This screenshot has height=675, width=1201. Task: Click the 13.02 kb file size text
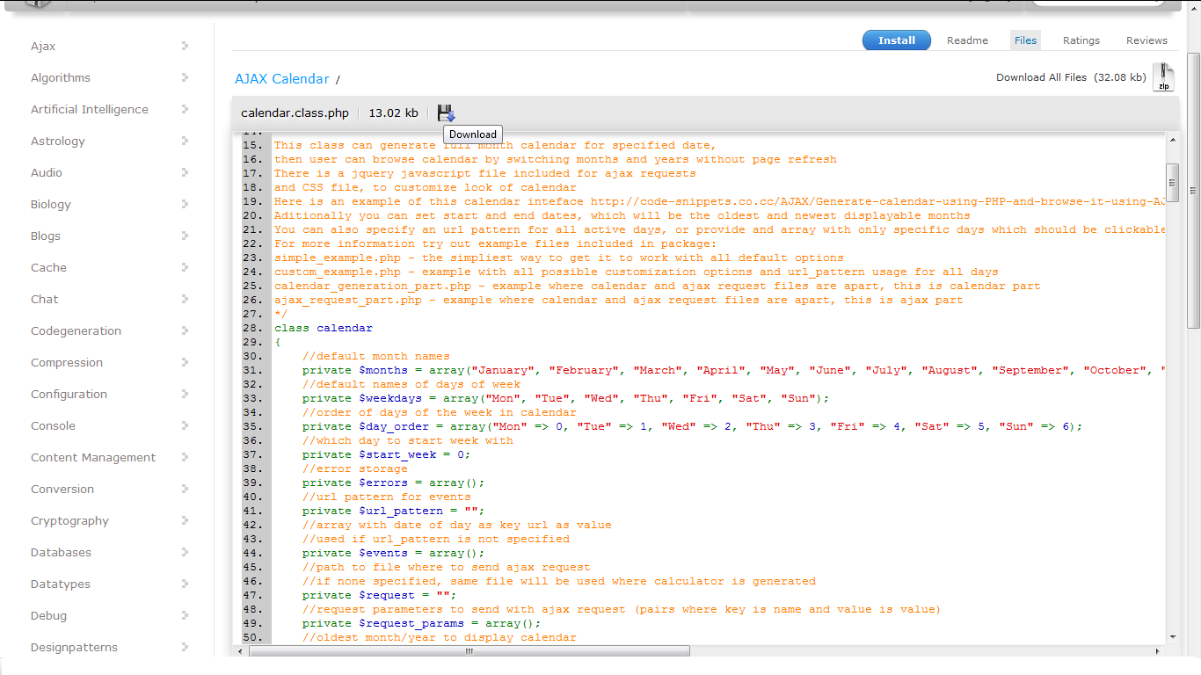click(393, 113)
